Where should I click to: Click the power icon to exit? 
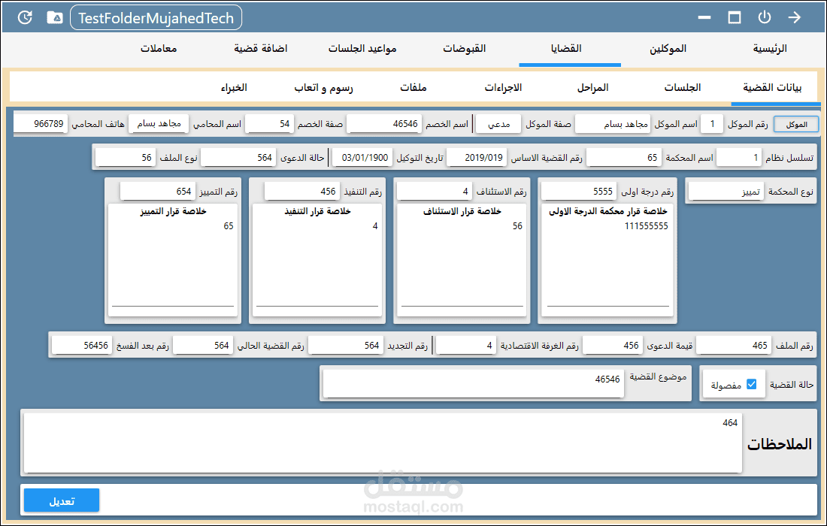[765, 17]
